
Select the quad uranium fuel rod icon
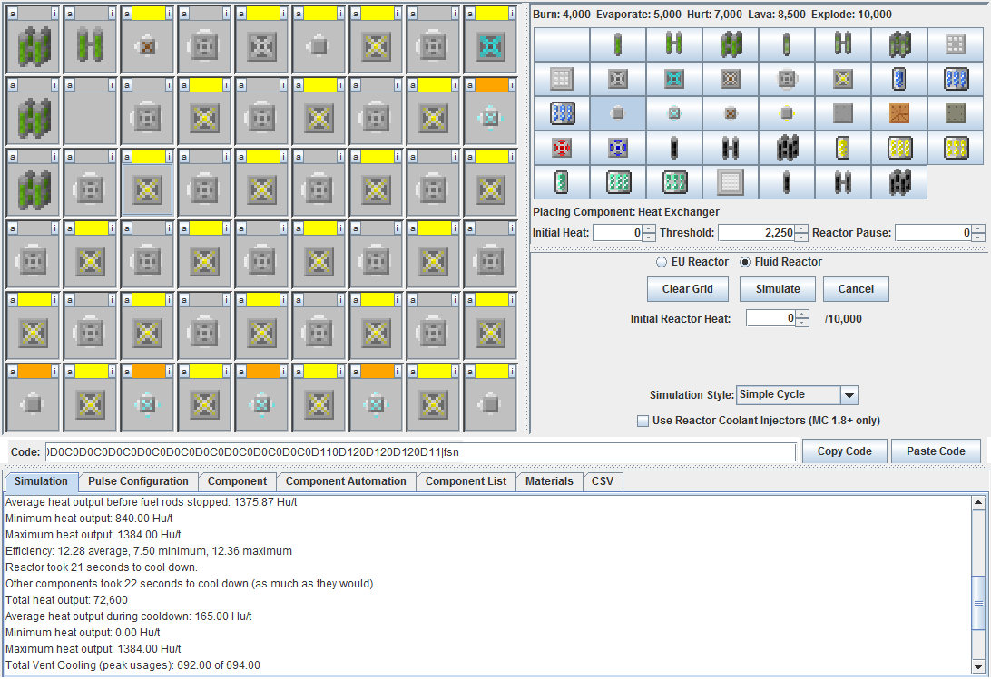[730, 44]
